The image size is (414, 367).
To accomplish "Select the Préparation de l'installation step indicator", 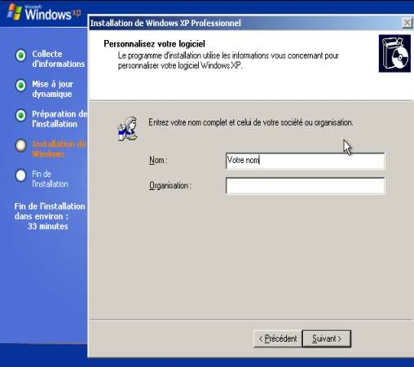I will (20, 115).
